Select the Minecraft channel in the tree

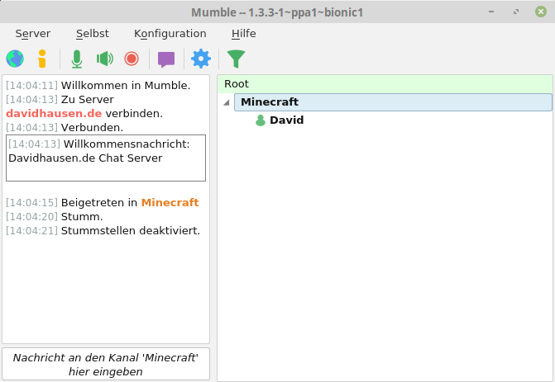[x=393, y=102]
